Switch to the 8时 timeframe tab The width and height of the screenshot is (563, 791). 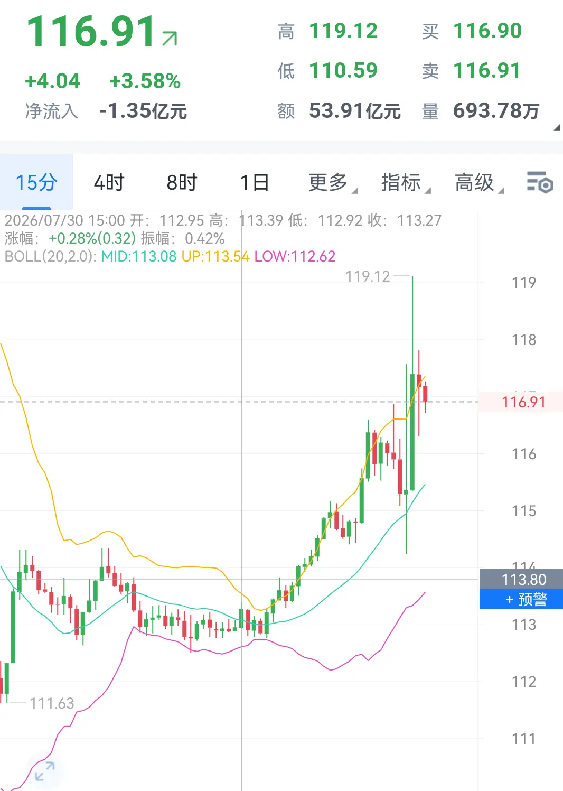point(182,182)
